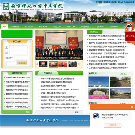Select the third slideshow thumbnail with red backdrop

[63, 64]
